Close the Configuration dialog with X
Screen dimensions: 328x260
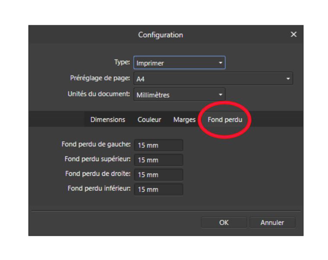click(x=293, y=35)
